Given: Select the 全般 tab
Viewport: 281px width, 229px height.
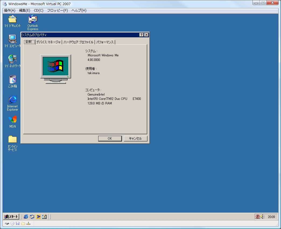Looking at the screenshot, I should coord(29,42).
